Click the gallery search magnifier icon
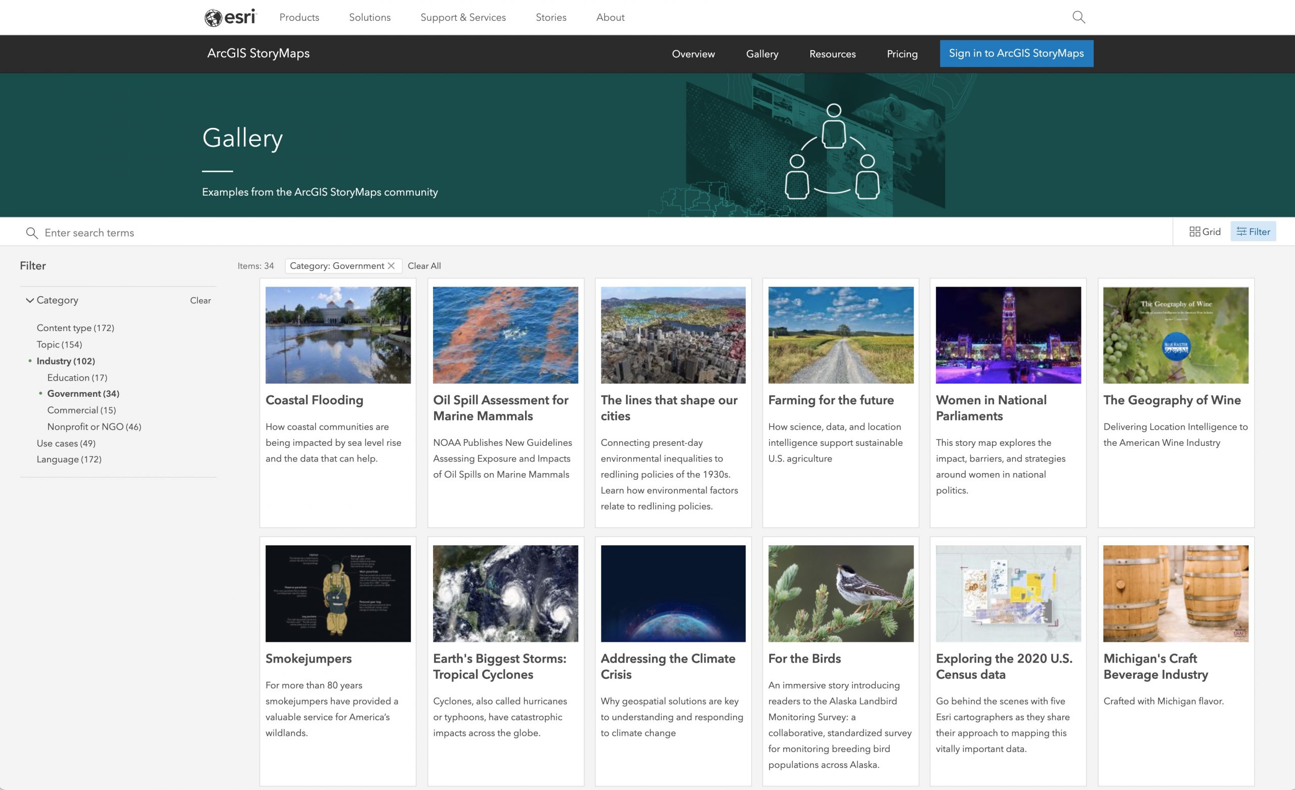The height and width of the screenshot is (790, 1295). tap(31, 233)
